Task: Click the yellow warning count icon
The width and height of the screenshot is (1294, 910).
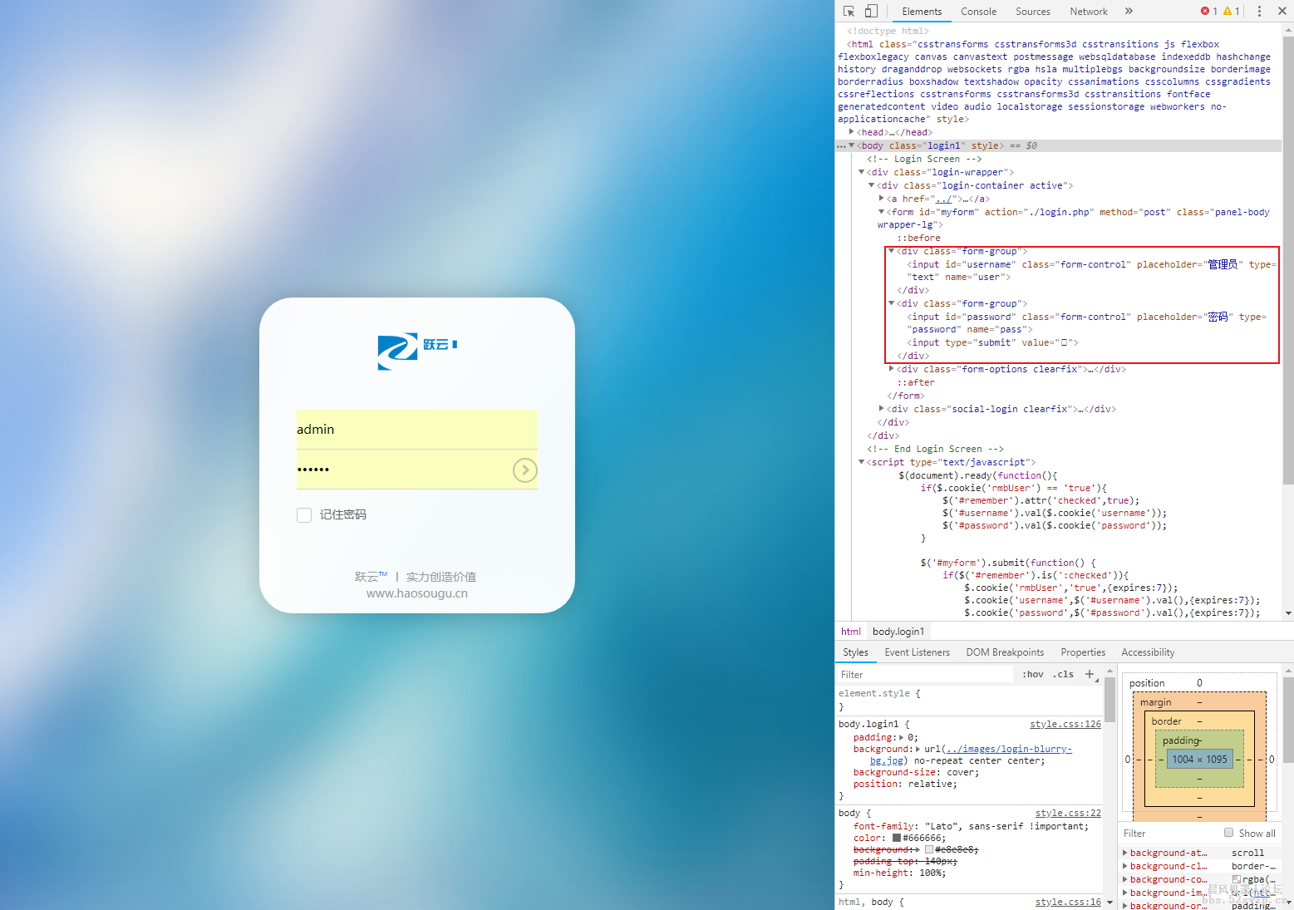Action: click(1228, 12)
